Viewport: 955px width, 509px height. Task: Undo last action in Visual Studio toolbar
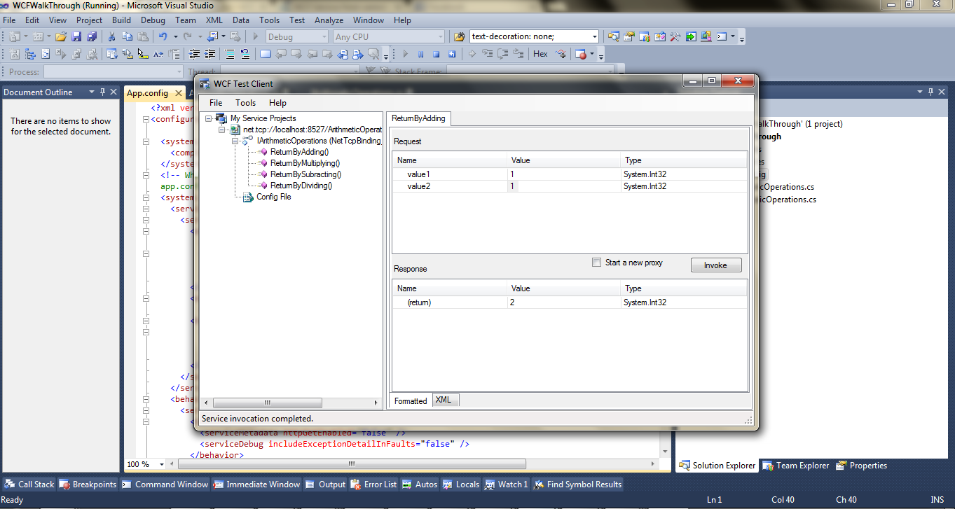pos(163,36)
